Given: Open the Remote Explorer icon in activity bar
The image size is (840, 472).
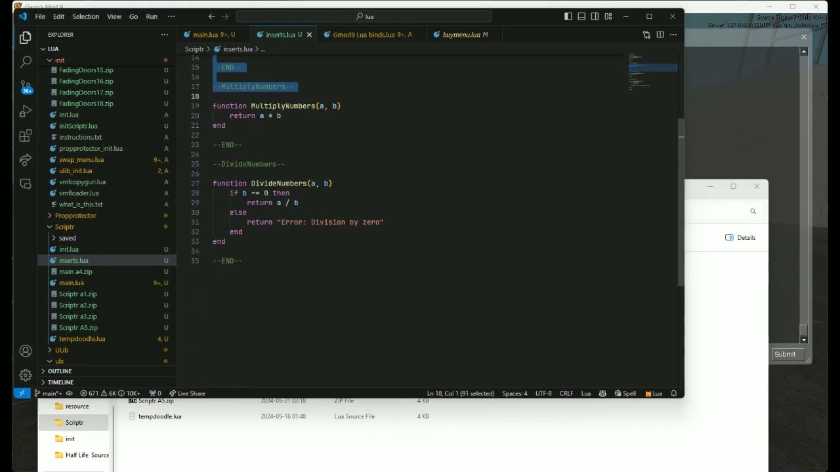Looking at the screenshot, I should coord(26,184).
